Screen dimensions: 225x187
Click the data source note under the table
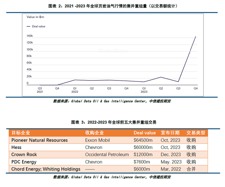pyautogui.click(x=112, y=177)
